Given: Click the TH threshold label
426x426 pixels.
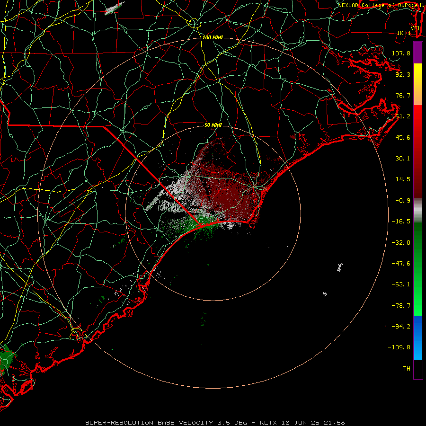Looking at the screenshot, I should click(407, 369).
